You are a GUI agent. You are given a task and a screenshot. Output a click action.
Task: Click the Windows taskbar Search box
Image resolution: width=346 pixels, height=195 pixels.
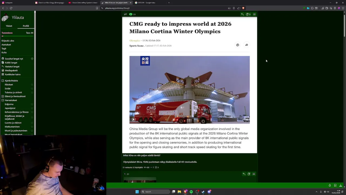point(155,192)
